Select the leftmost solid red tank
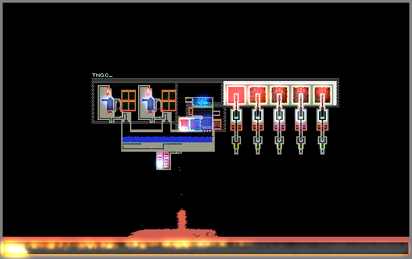This screenshot has width=412, height=259. tap(236, 95)
